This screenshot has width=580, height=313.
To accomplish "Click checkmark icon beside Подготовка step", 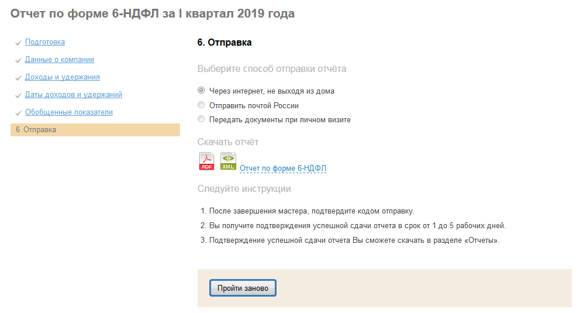I will (x=19, y=43).
